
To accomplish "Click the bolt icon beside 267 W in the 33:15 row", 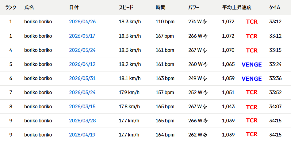I will click(205, 50).
